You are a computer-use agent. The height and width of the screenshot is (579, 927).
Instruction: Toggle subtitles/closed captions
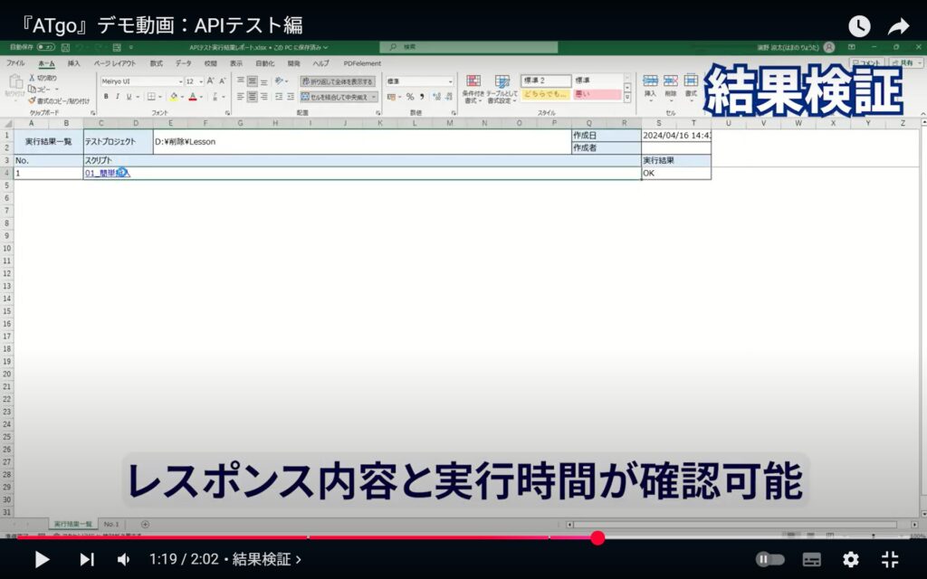point(811,559)
